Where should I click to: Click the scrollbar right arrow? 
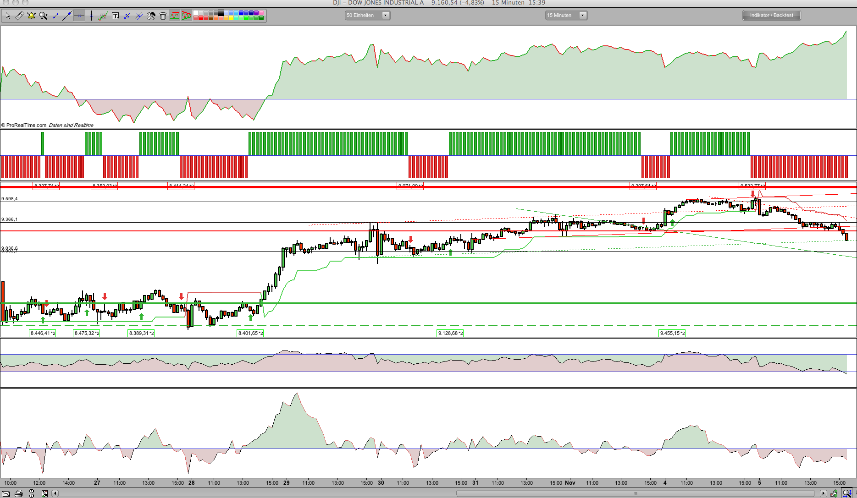coord(823,493)
